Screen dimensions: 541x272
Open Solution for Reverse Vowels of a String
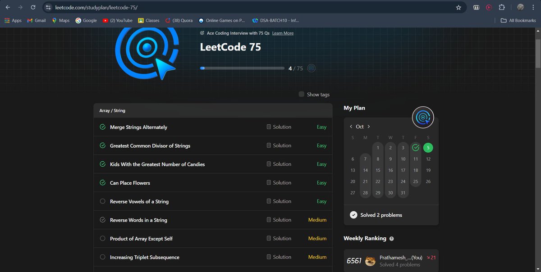(x=279, y=201)
